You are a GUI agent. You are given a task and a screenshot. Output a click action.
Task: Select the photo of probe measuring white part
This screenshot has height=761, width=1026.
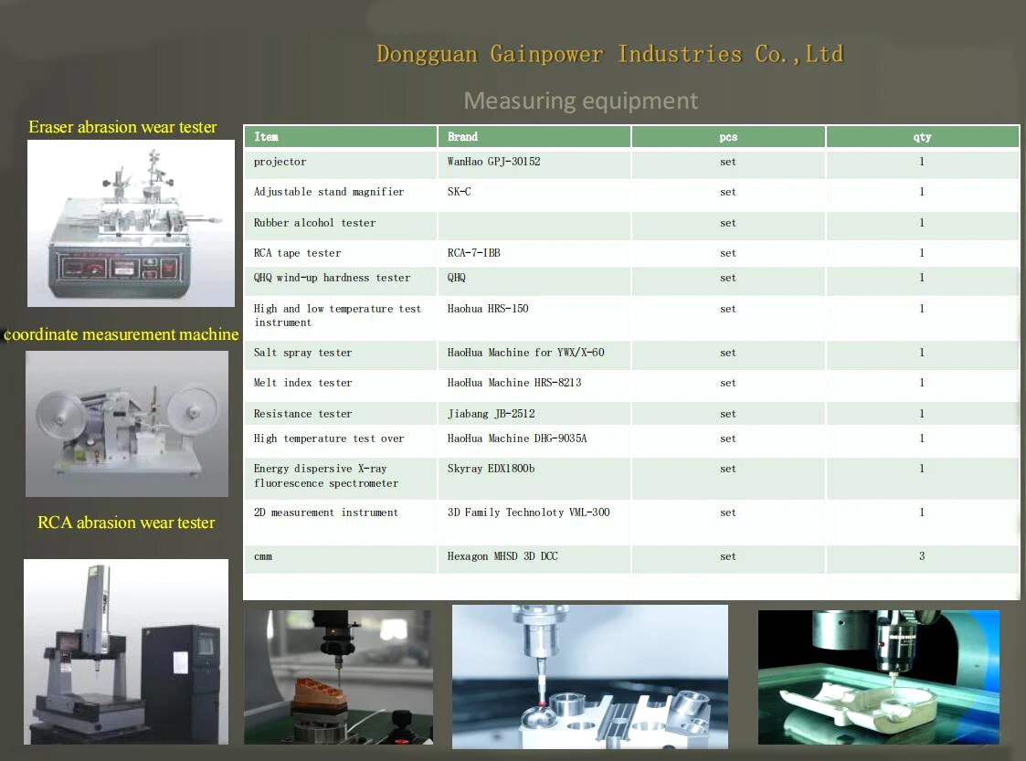tap(878, 675)
